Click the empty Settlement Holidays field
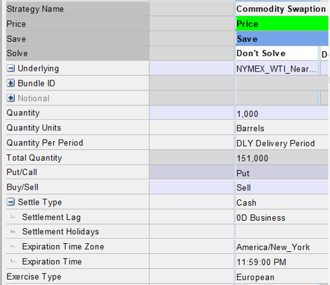Viewport: 330px width, 285px height. click(x=282, y=232)
